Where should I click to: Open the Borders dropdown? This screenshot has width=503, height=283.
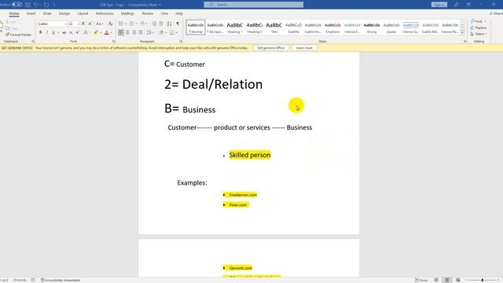click(176, 33)
